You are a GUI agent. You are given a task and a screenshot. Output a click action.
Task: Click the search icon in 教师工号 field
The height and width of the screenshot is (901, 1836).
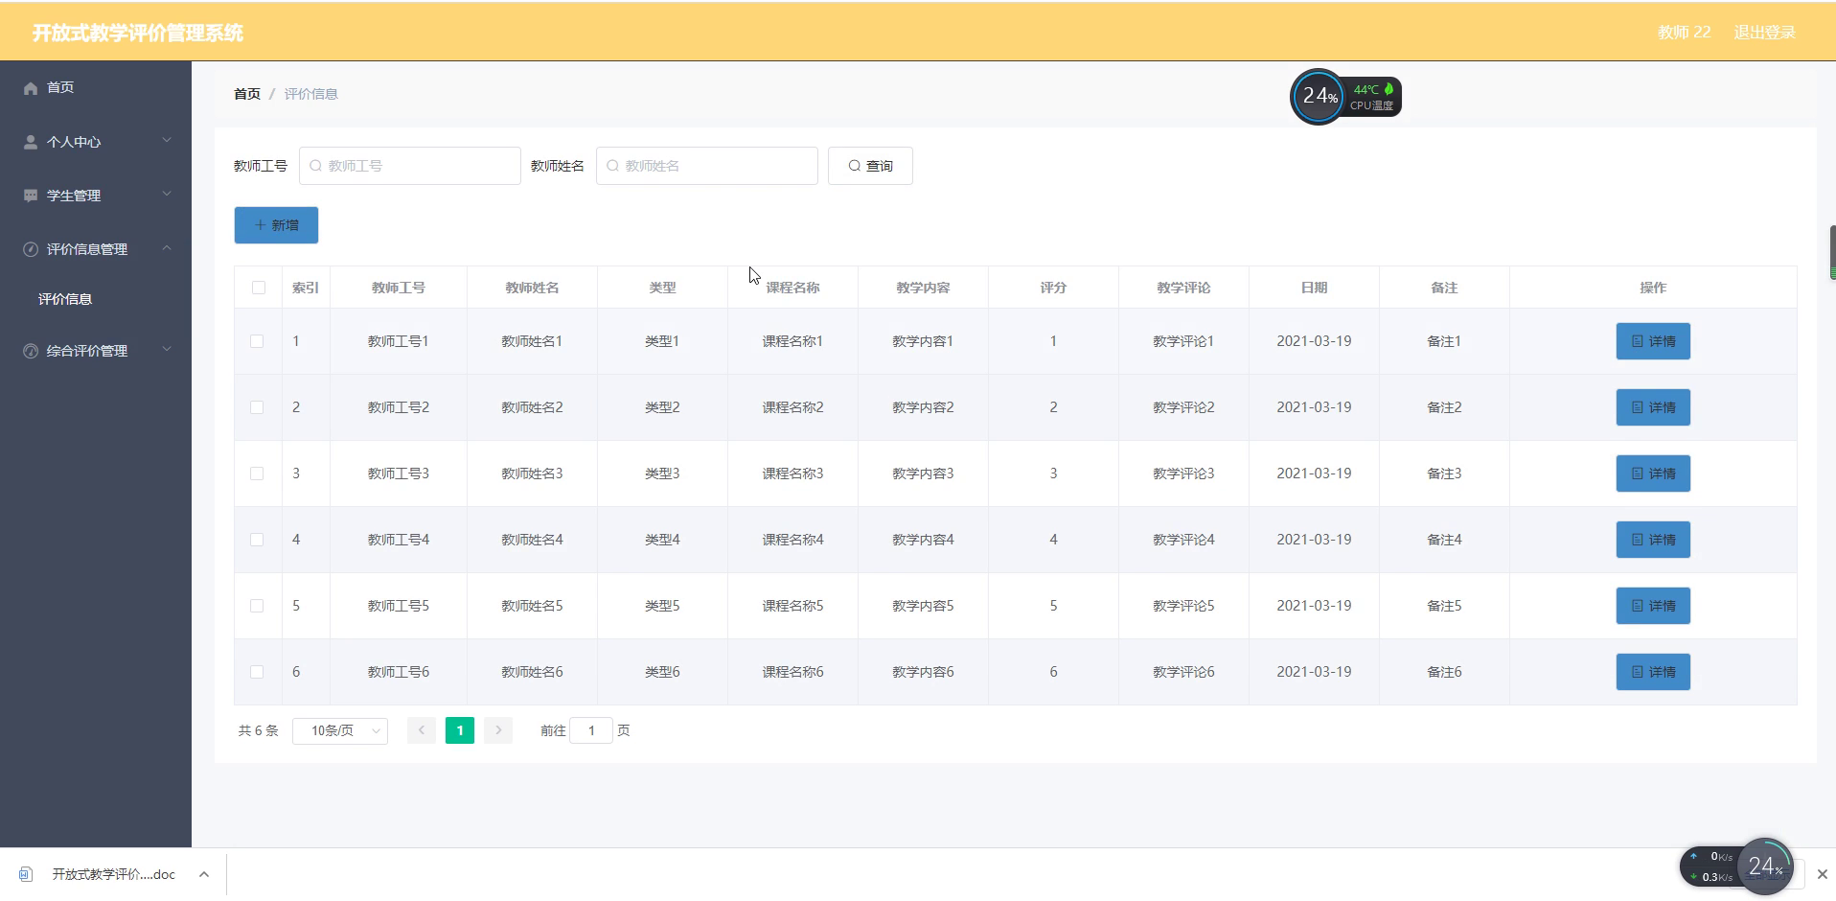(315, 166)
